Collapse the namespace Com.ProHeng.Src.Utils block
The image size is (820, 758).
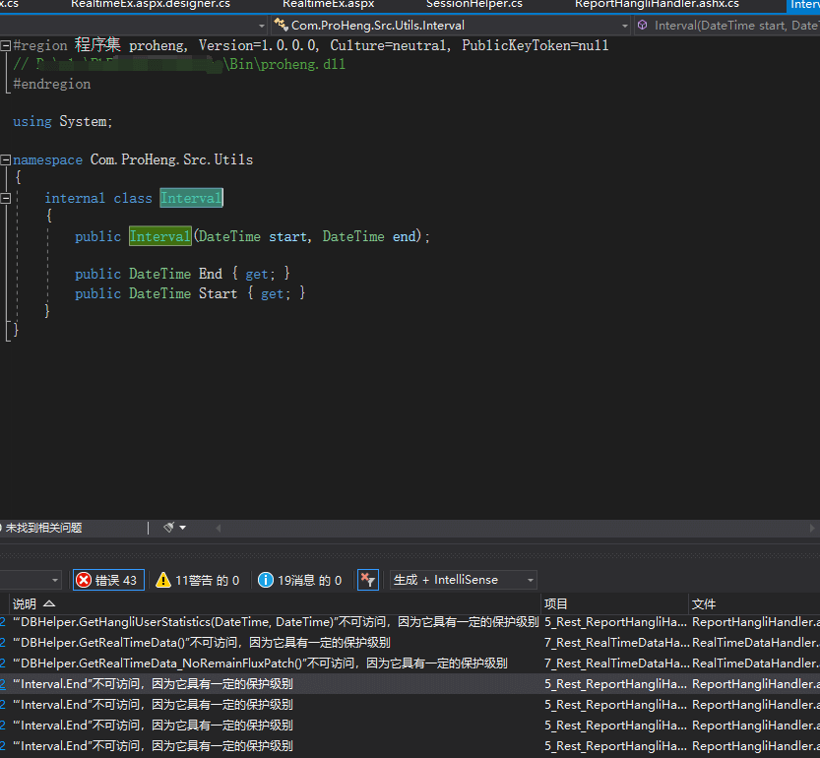[x=6, y=159]
